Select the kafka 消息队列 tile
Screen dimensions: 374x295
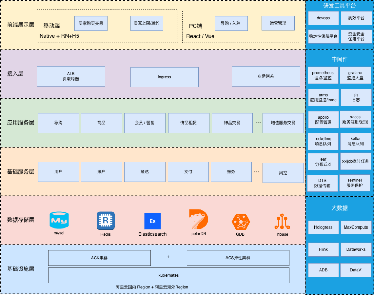click(x=355, y=141)
